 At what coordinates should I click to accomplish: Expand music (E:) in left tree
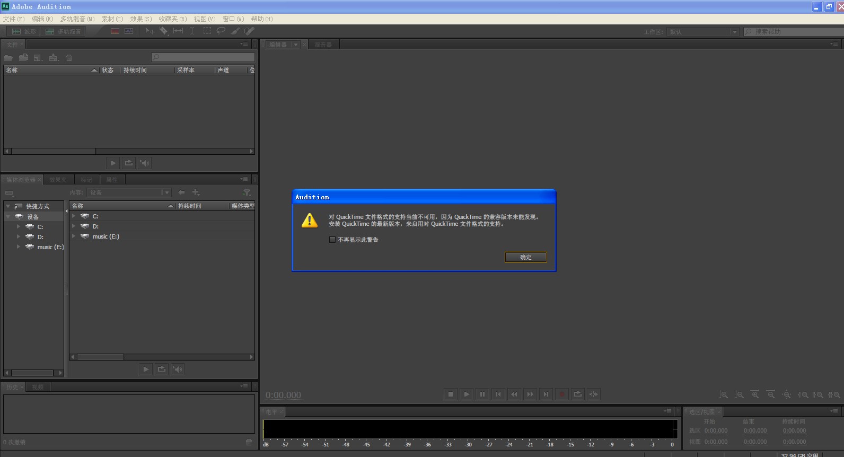(x=19, y=247)
